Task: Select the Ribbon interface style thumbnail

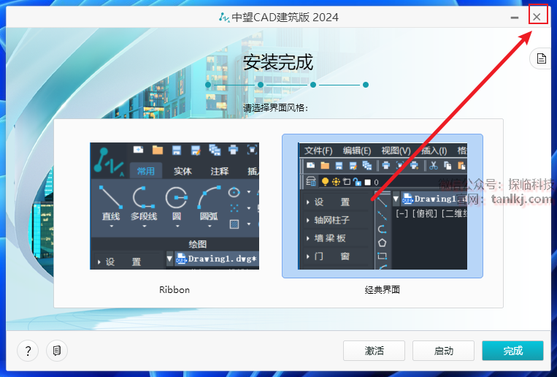Action: [174, 206]
